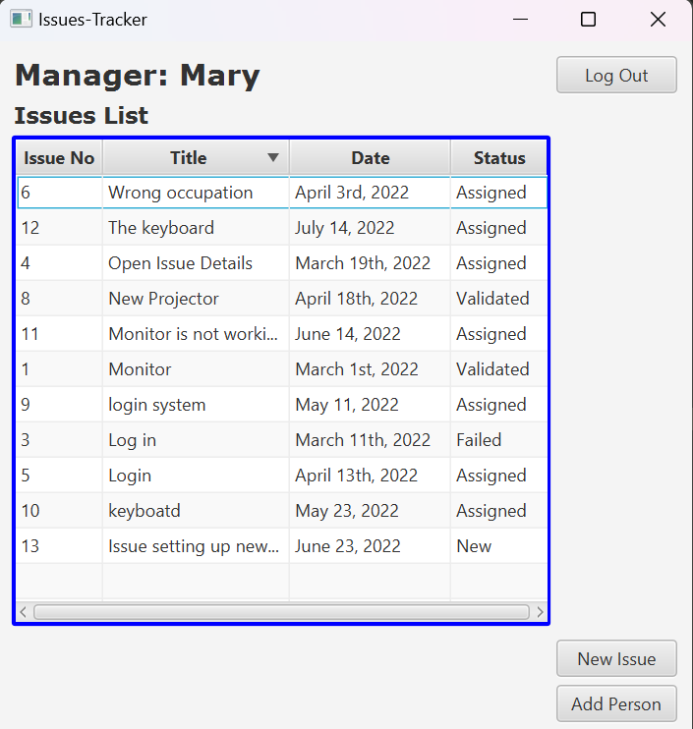Click the Log Out button

pos(616,76)
